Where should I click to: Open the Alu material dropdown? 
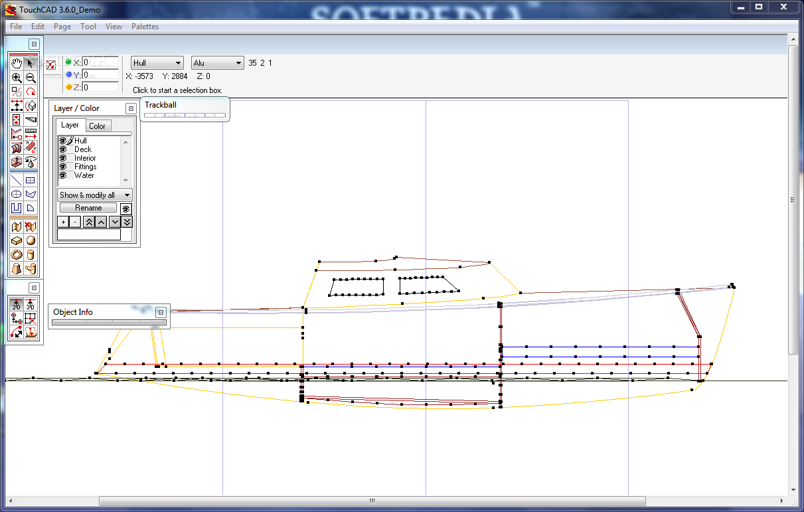click(218, 63)
